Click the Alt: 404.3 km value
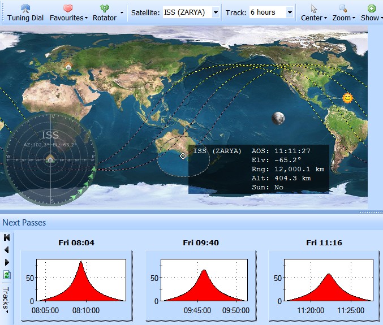Viewport: 383px width, 325px height. (x=281, y=178)
